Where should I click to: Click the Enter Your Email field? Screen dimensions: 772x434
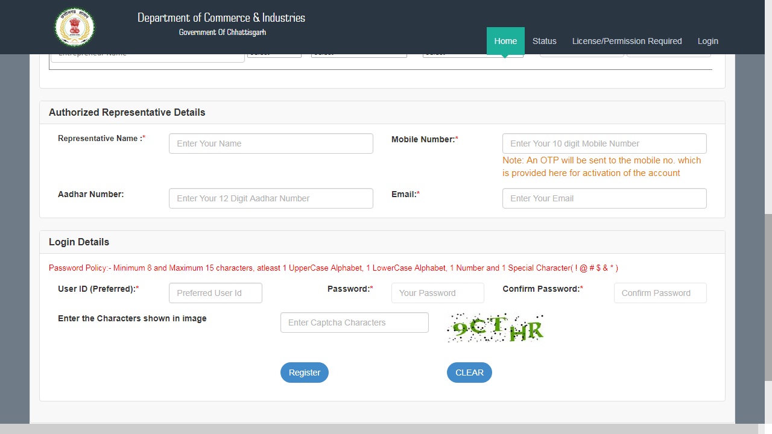click(x=604, y=198)
